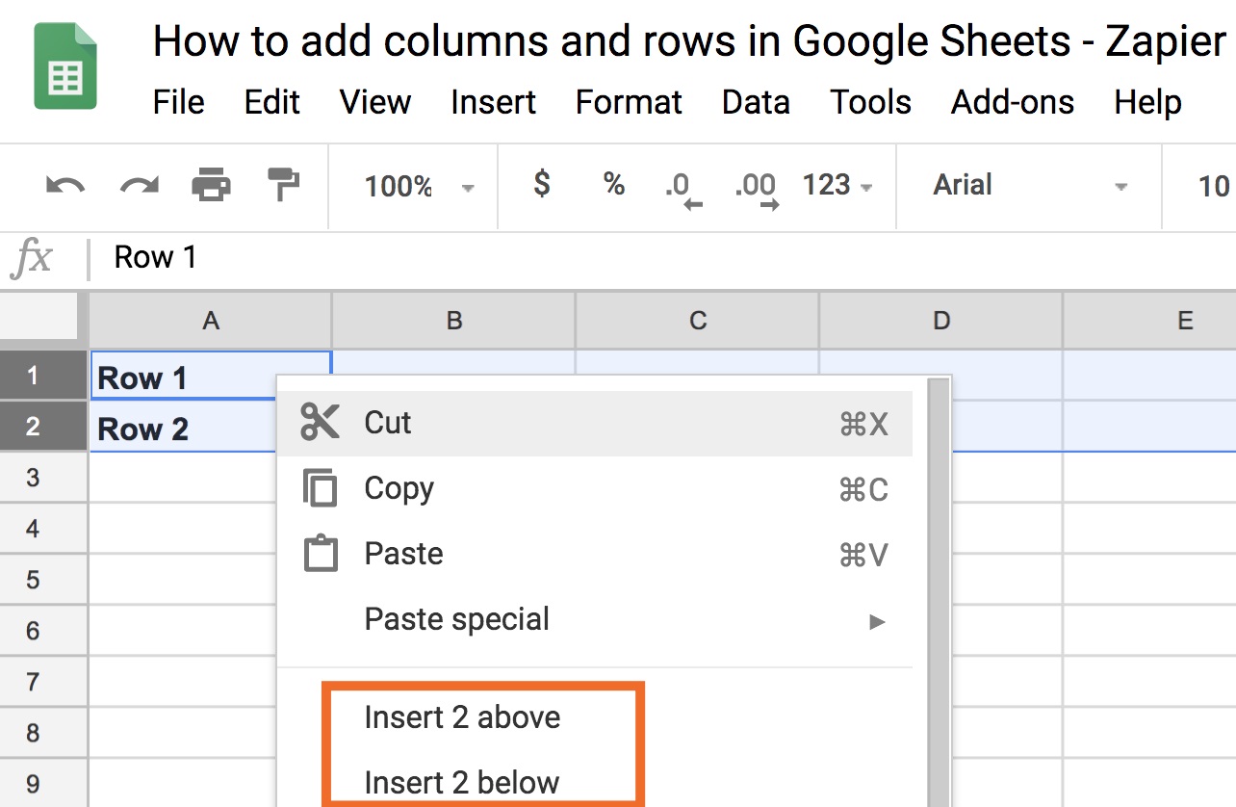The image size is (1236, 807).
Task: Expand the Arial font dropdown
Action: pos(1028,185)
